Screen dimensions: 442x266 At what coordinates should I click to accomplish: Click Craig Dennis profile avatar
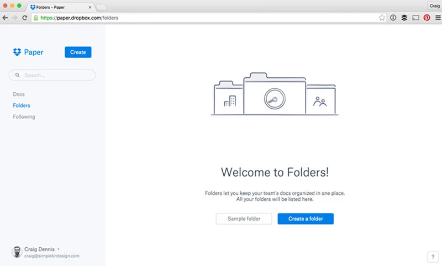pos(17,252)
